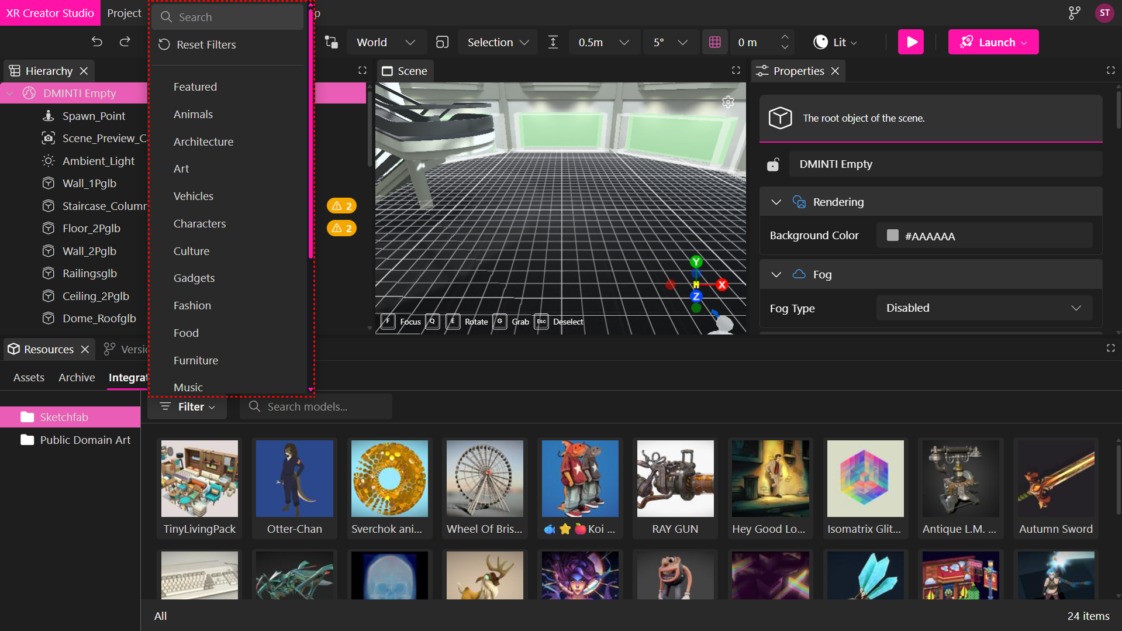
Task: Click the version control branch icon top right
Action: 1073,12
